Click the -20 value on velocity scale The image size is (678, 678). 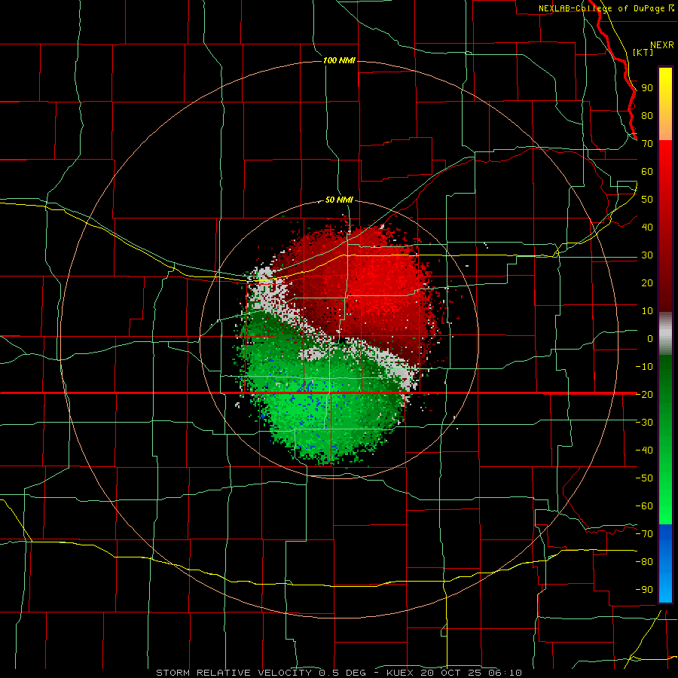tap(644, 394)
